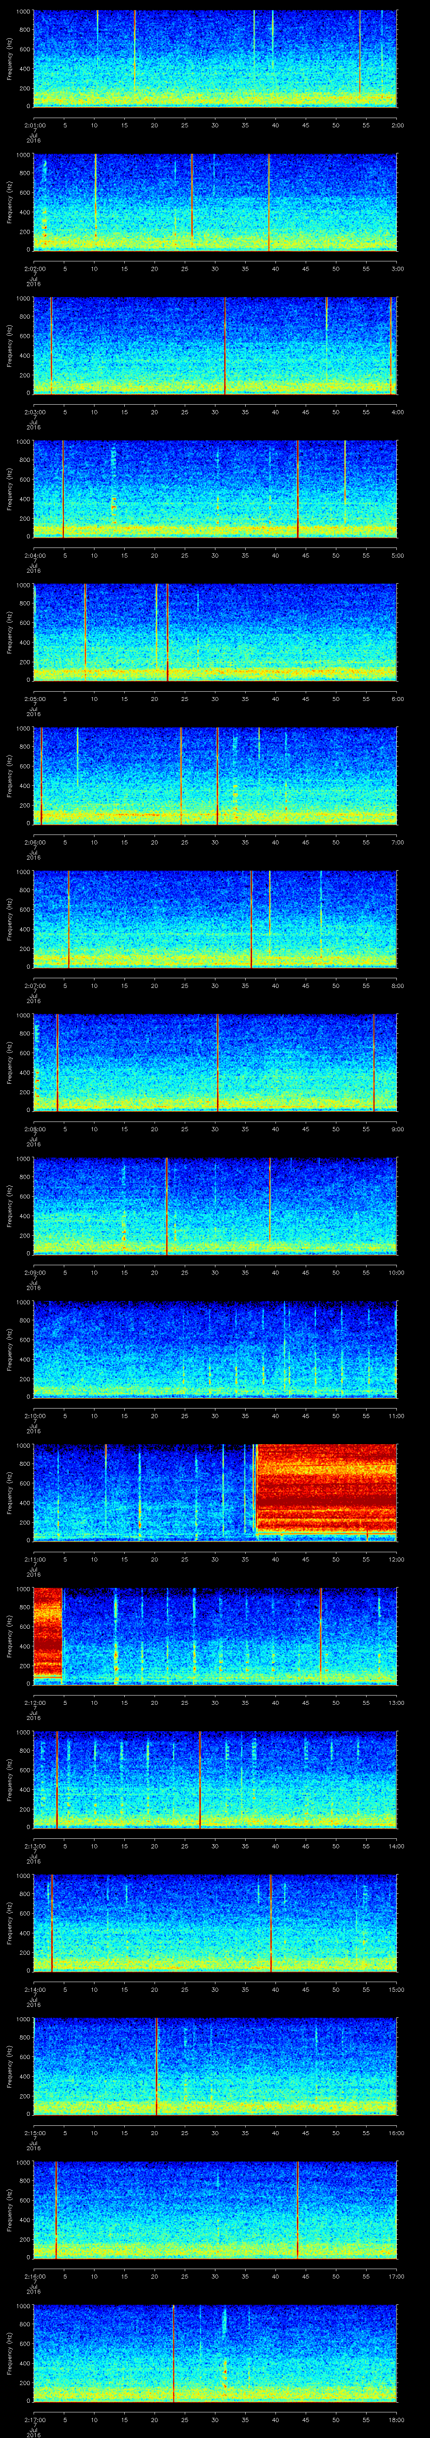The width and height of the screenshot is (430, 2438).
Task: Click the 2:16:00 start time label
Action: point(34,2276)
